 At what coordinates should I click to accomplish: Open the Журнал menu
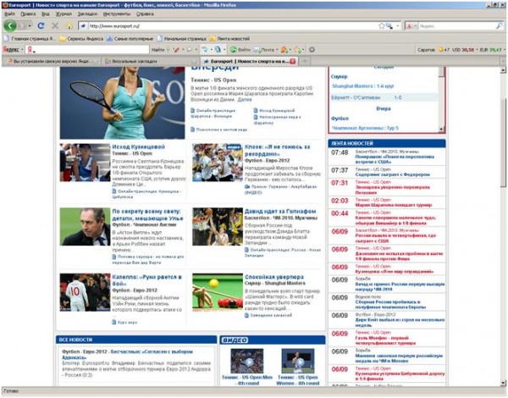pos(63,14)
